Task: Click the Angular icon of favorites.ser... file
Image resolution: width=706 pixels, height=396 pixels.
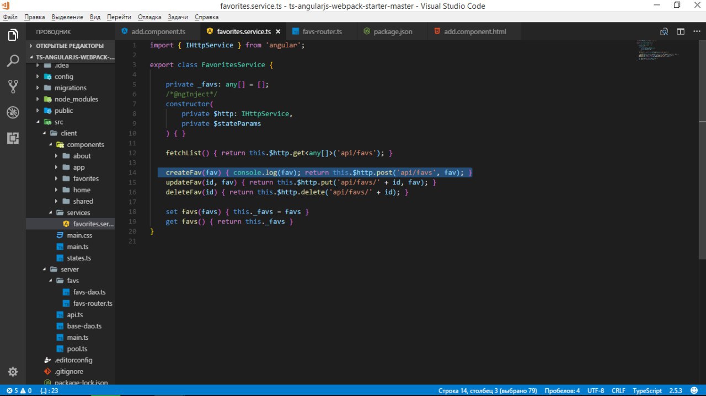Action: pyautogui.click(x=66, y=224)
